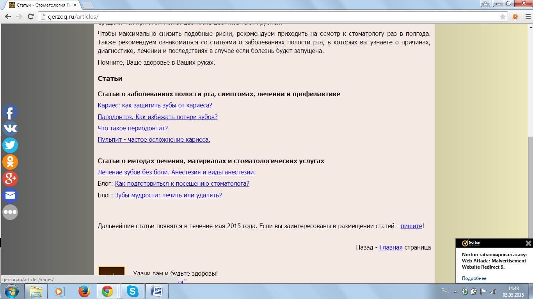Open the blog post about wisdom teeth
This screenshot has width=533, height=299.
(168, 195)
